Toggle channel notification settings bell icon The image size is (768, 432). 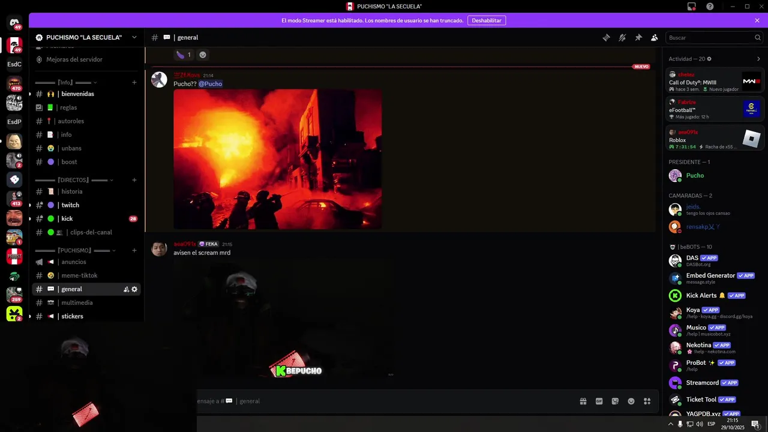point(622,37)
